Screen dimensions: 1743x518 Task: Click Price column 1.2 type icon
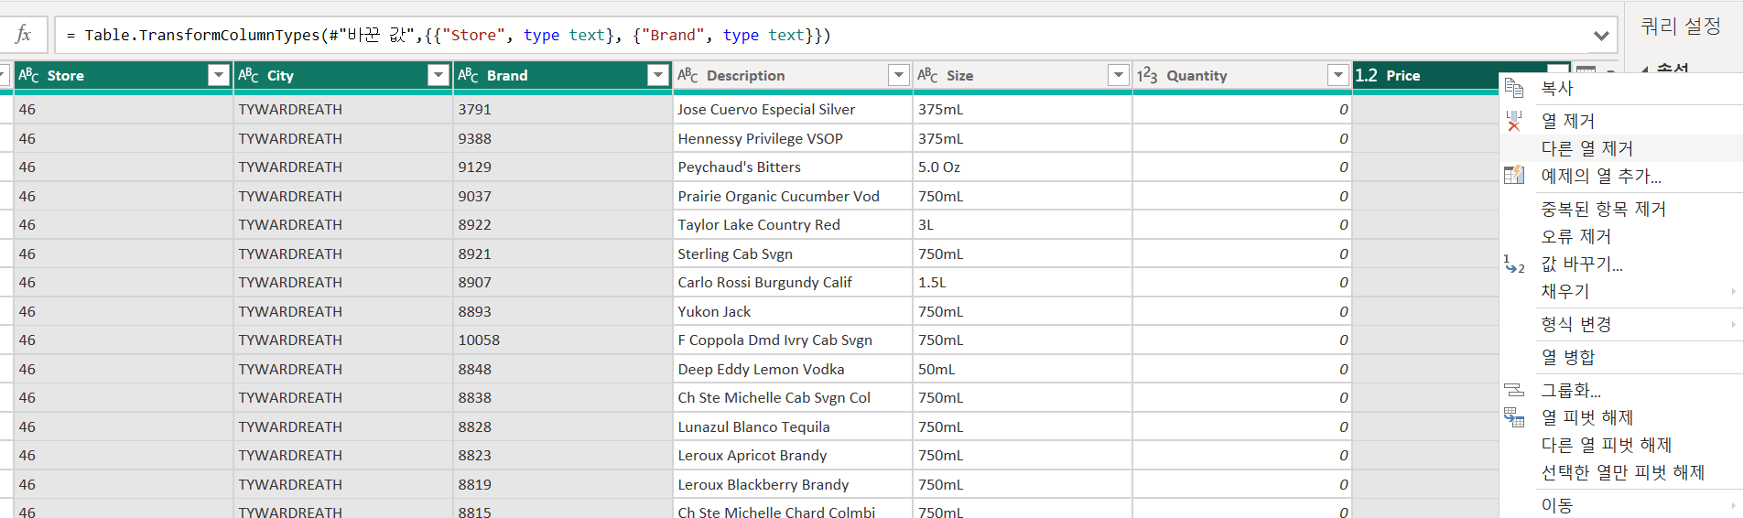(1366, 75)
